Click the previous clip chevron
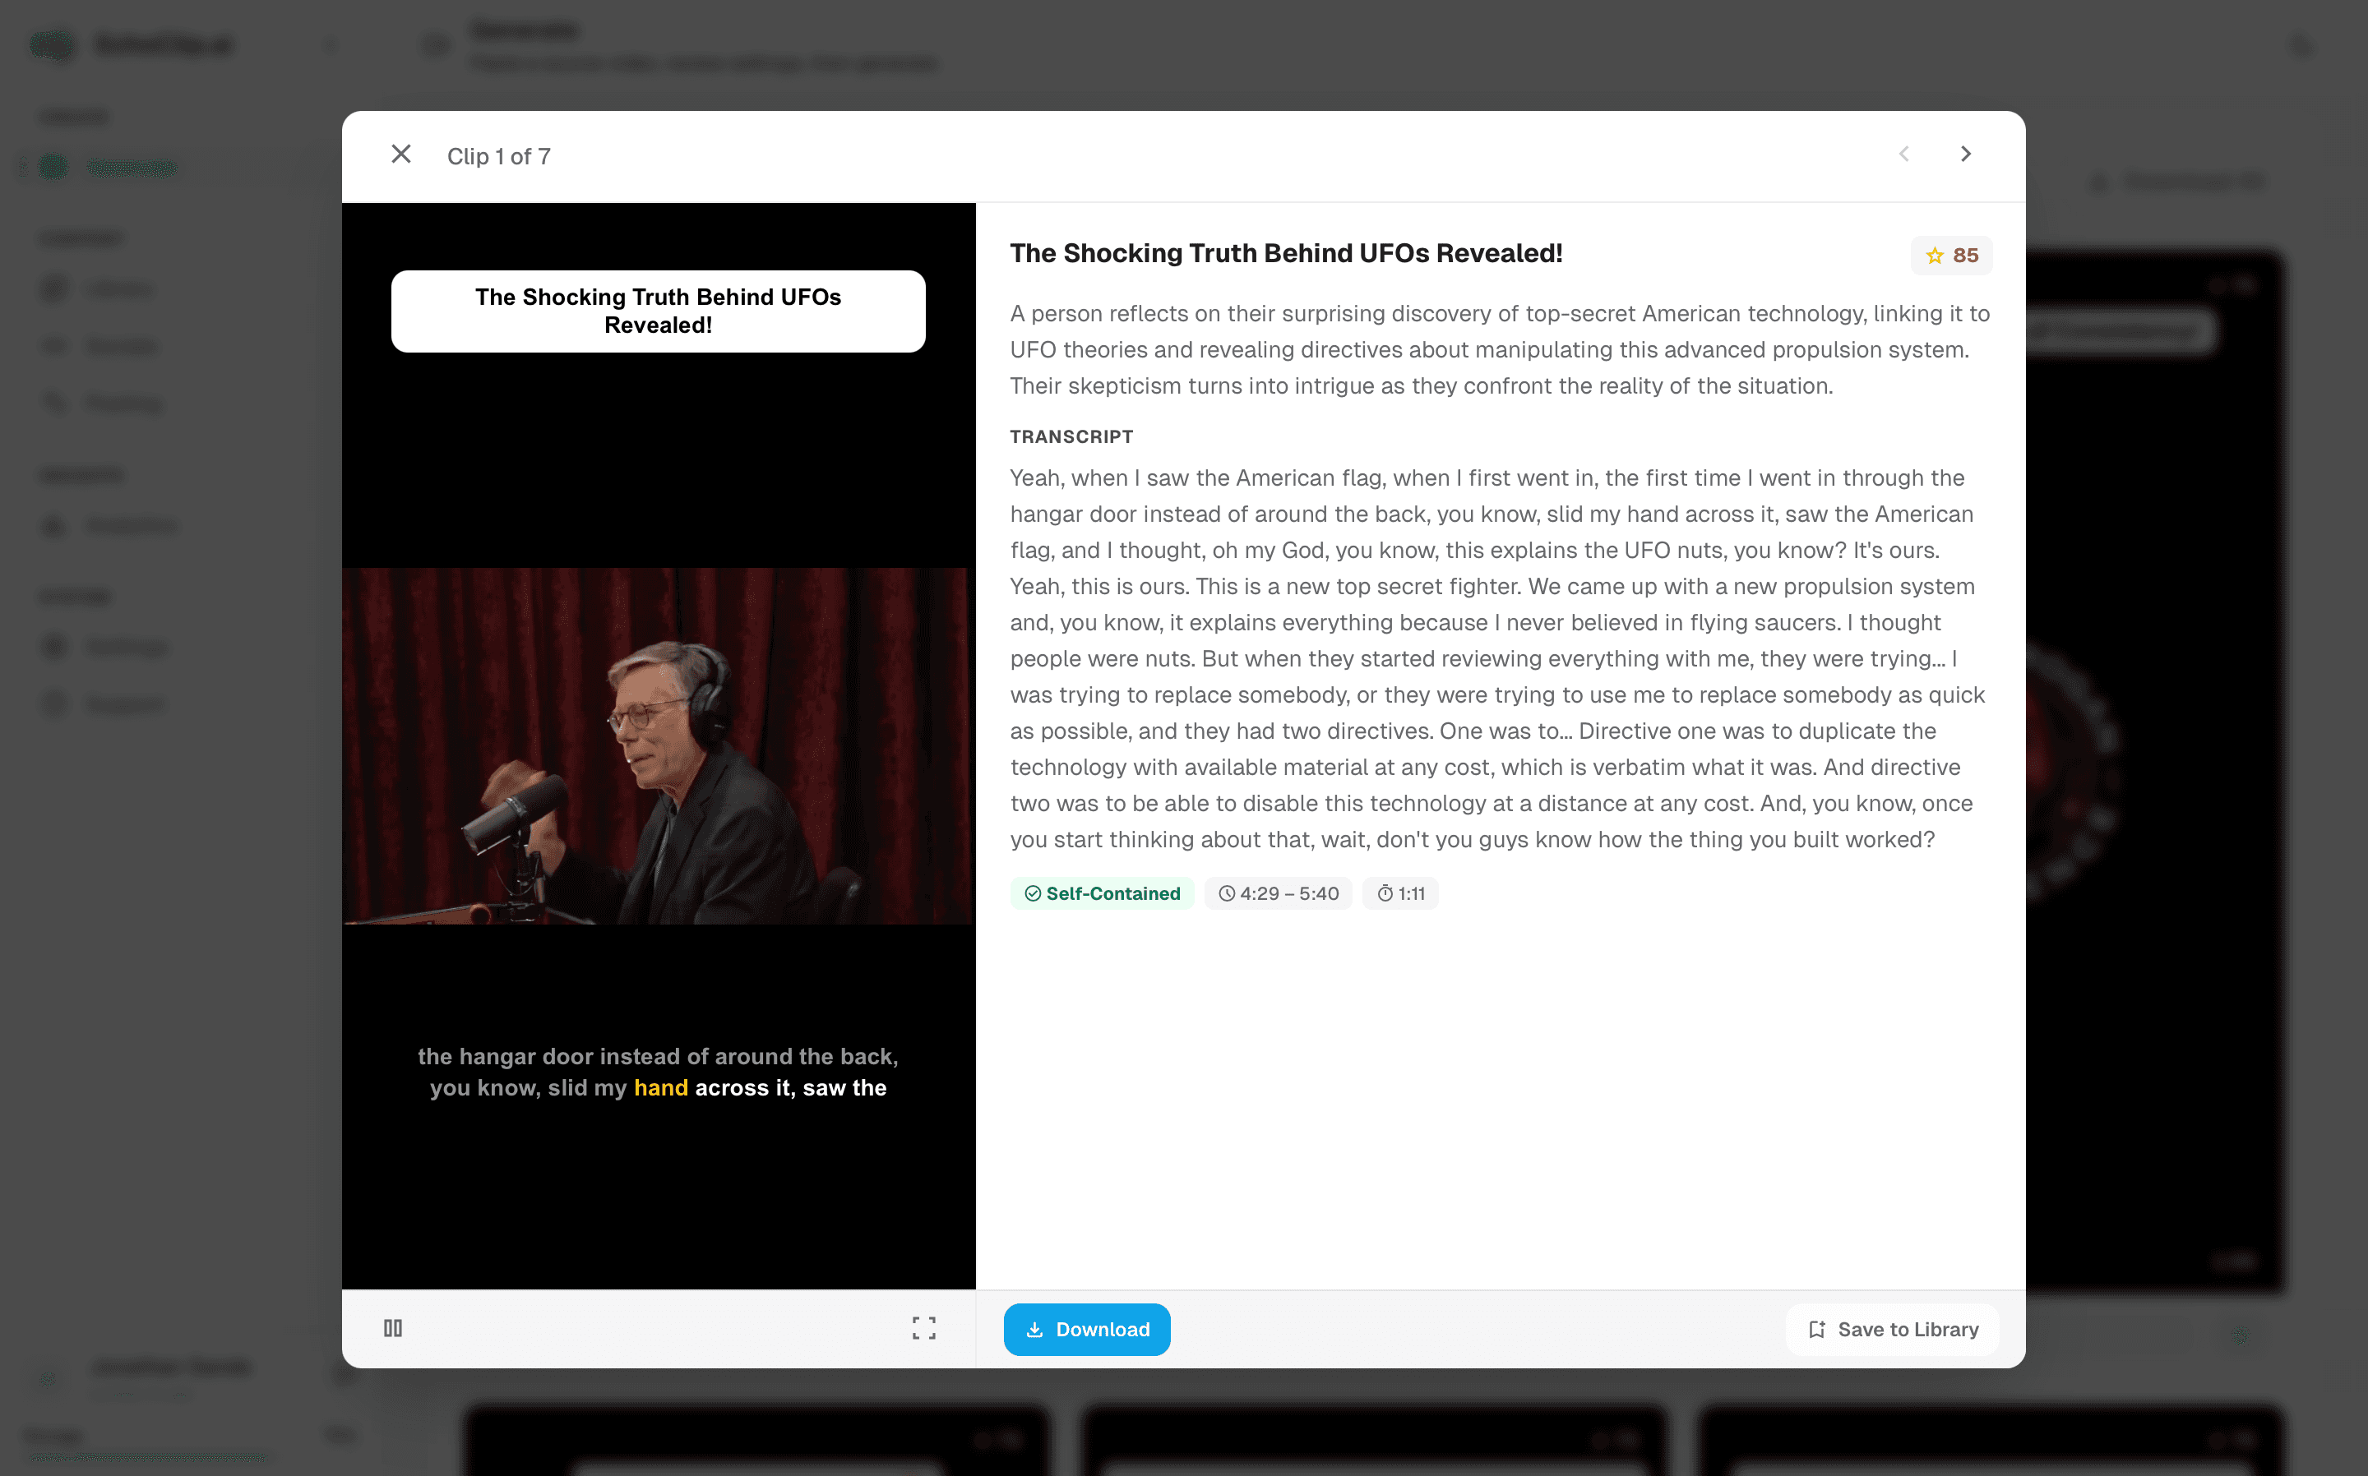 coord(1903,155)
